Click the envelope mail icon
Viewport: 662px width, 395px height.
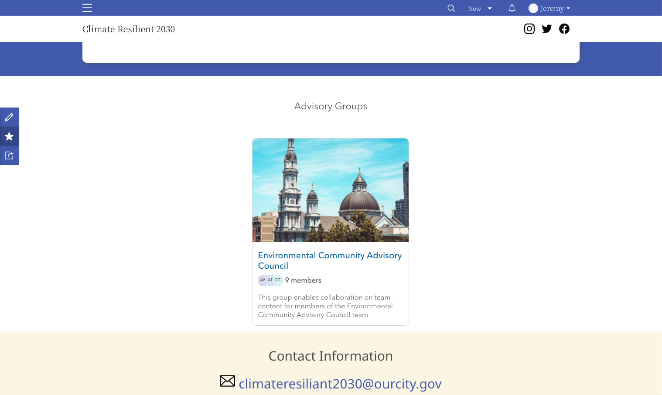[227, 381]
